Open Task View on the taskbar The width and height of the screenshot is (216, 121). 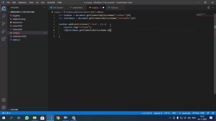point(19,118)
